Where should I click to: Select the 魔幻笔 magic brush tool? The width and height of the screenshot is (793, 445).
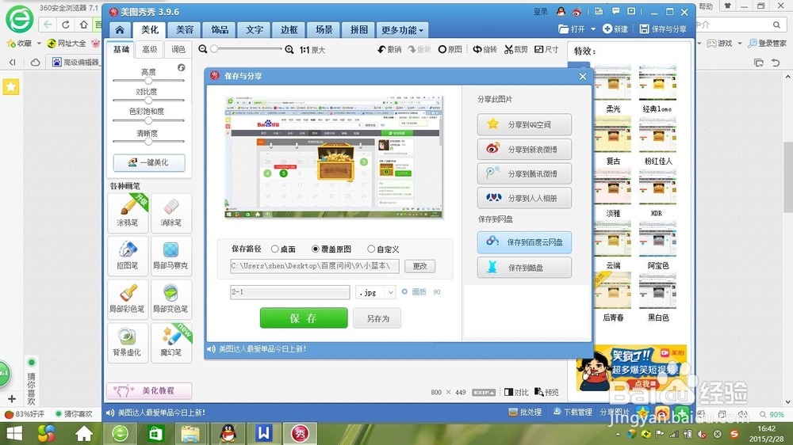click(171, 343)
